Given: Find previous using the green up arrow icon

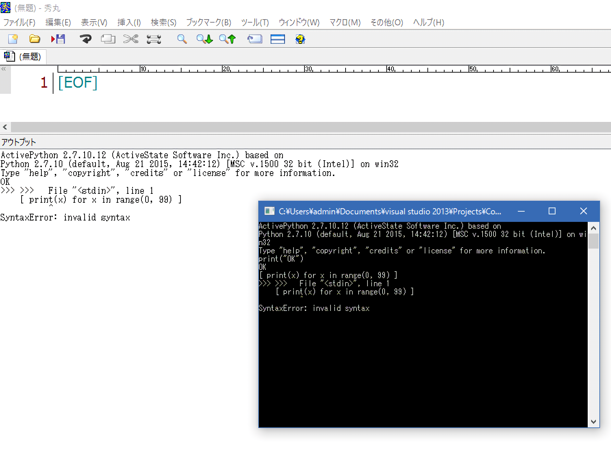Looking at the screenshot, I should [227, 39].
